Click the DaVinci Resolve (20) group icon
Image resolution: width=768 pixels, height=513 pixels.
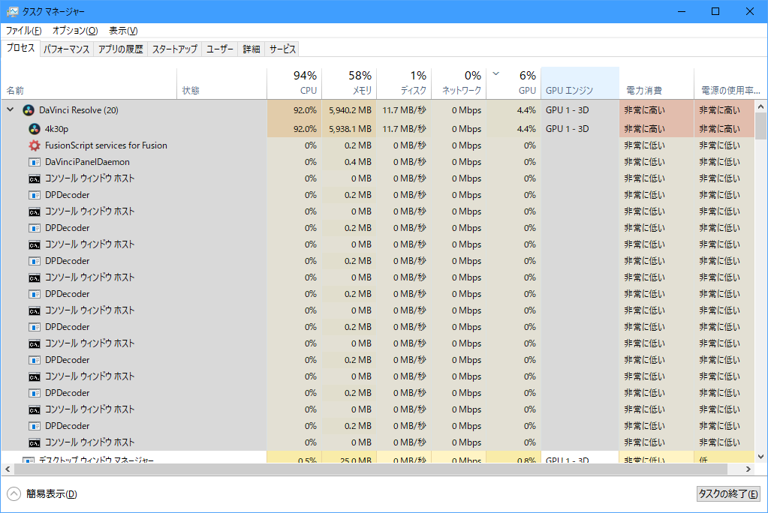pos(29,110)
